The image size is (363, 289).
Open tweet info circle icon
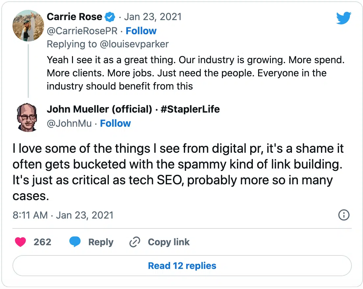tap(344, 215)
